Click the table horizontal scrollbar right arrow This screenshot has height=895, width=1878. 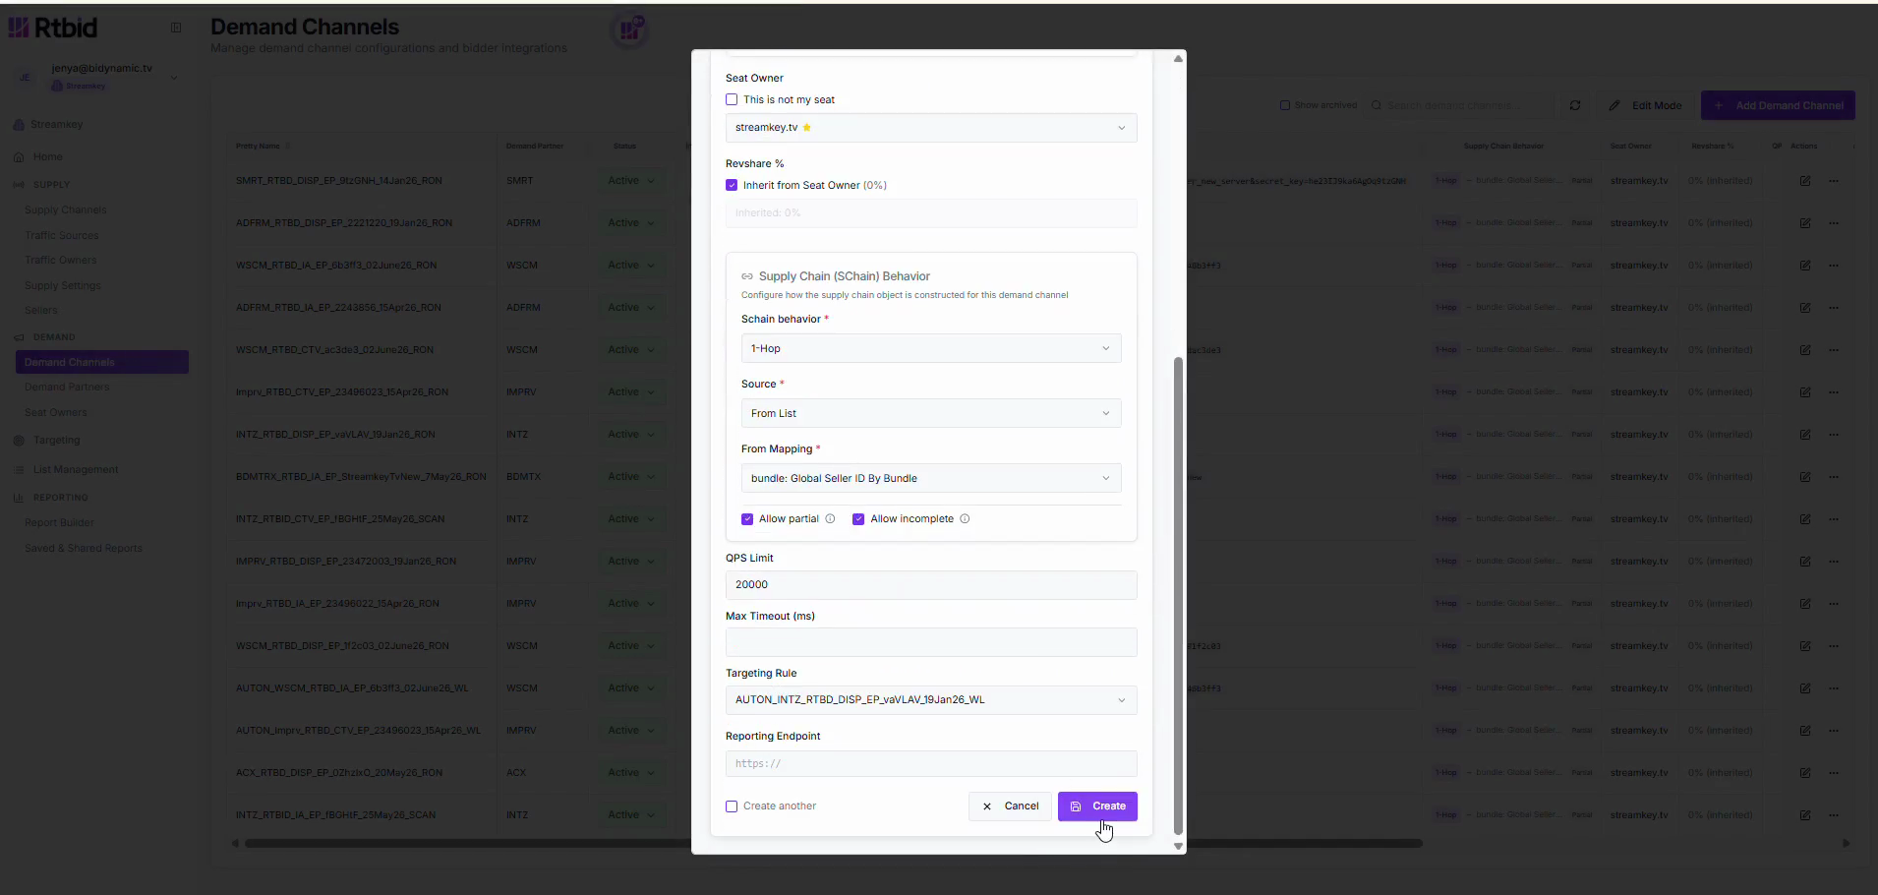pyautogui.click(x=1847, y=844)
